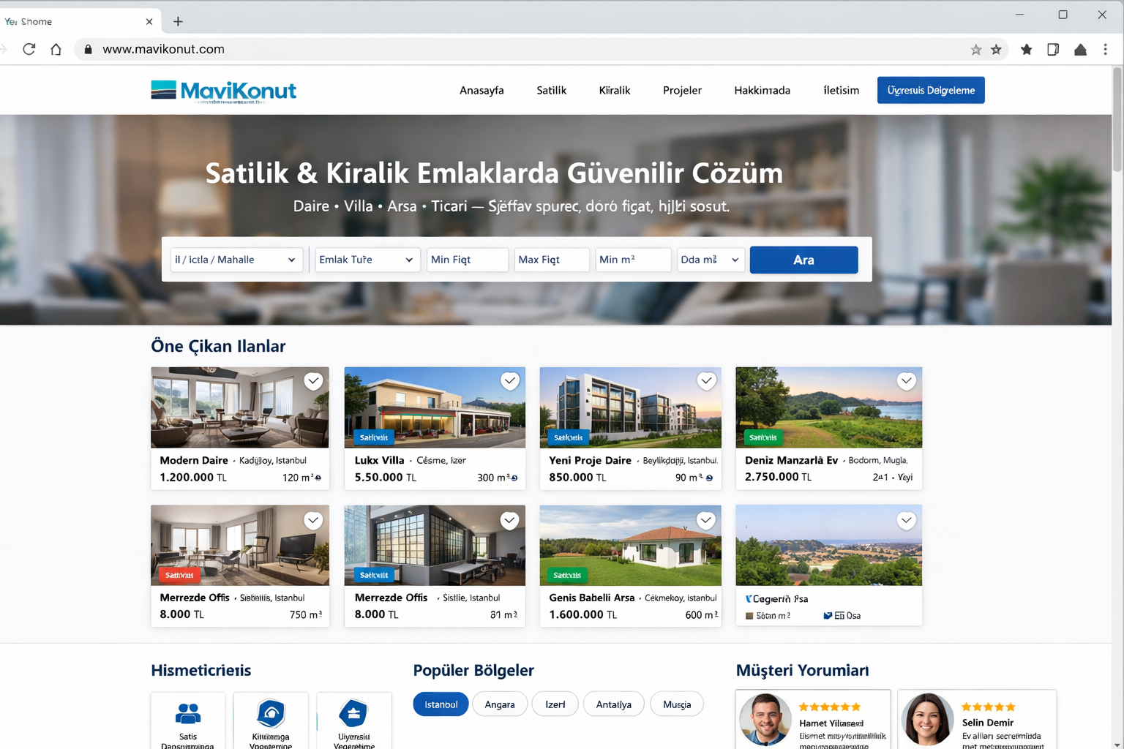Bookmark this page with the star icon
The width and height of the screenshot is (1124, 749).
click(976, 50)
